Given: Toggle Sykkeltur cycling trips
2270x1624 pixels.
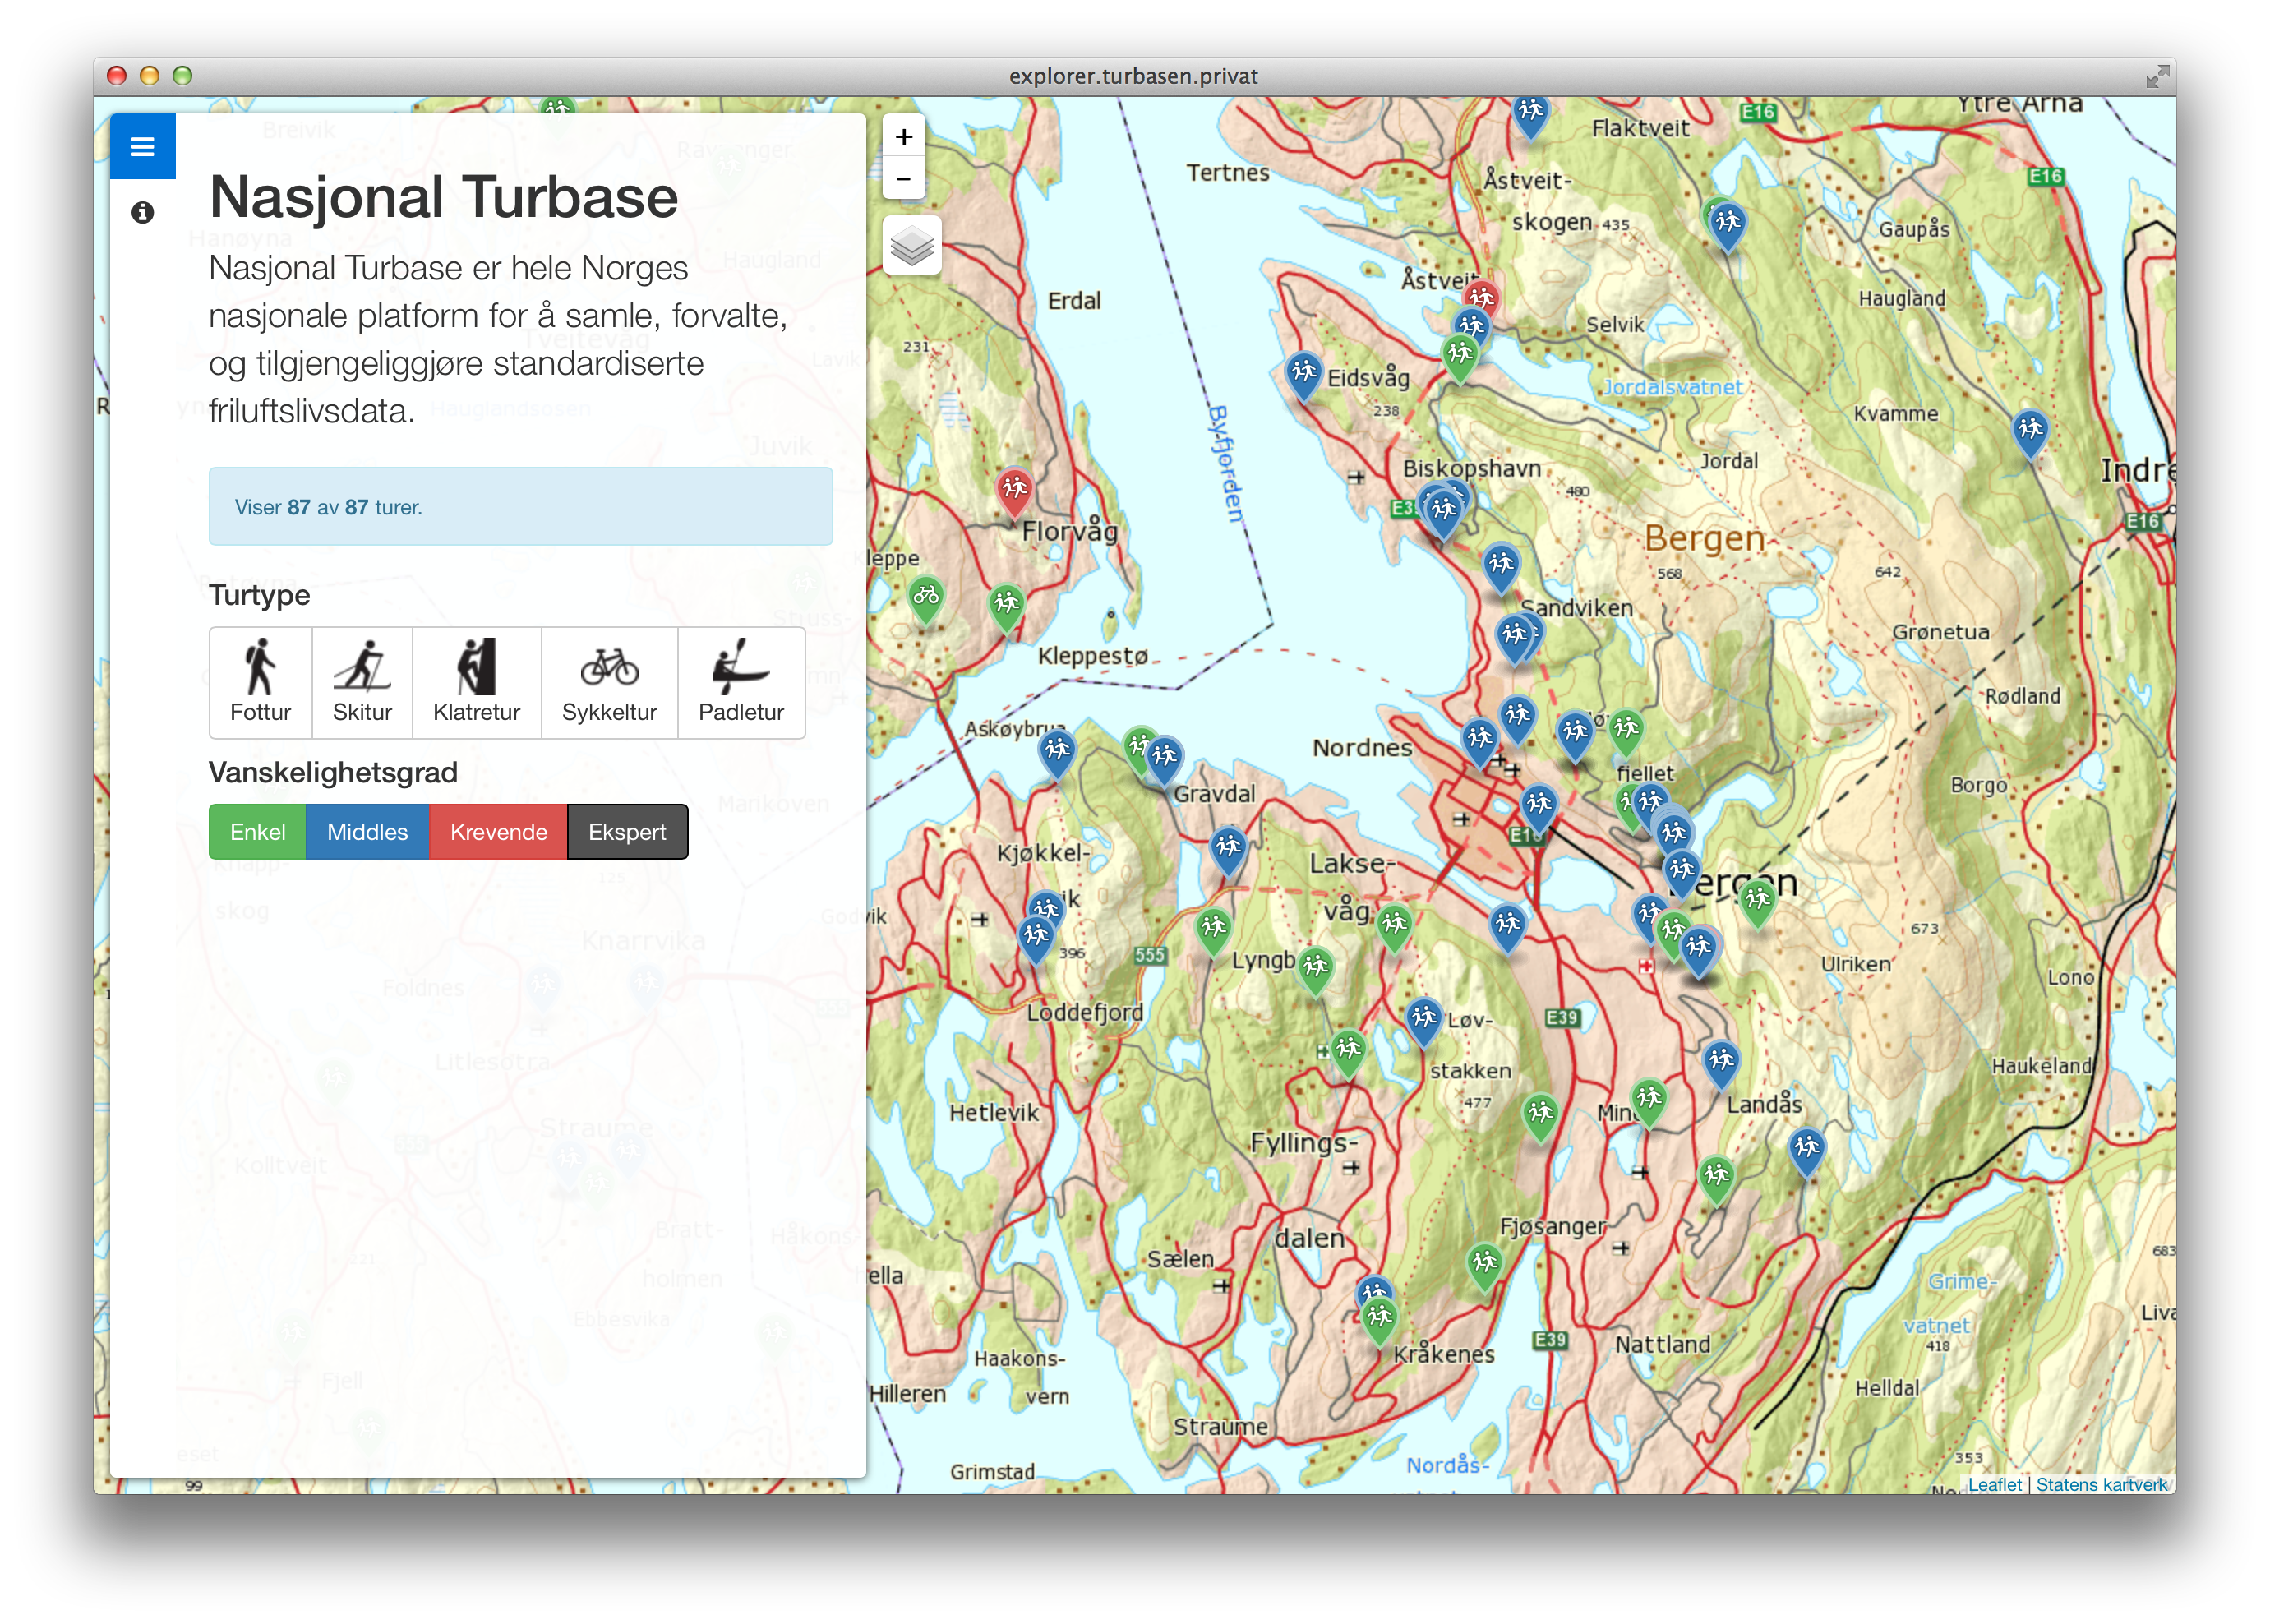Looking at the screenshot, I should pos(609,683).
